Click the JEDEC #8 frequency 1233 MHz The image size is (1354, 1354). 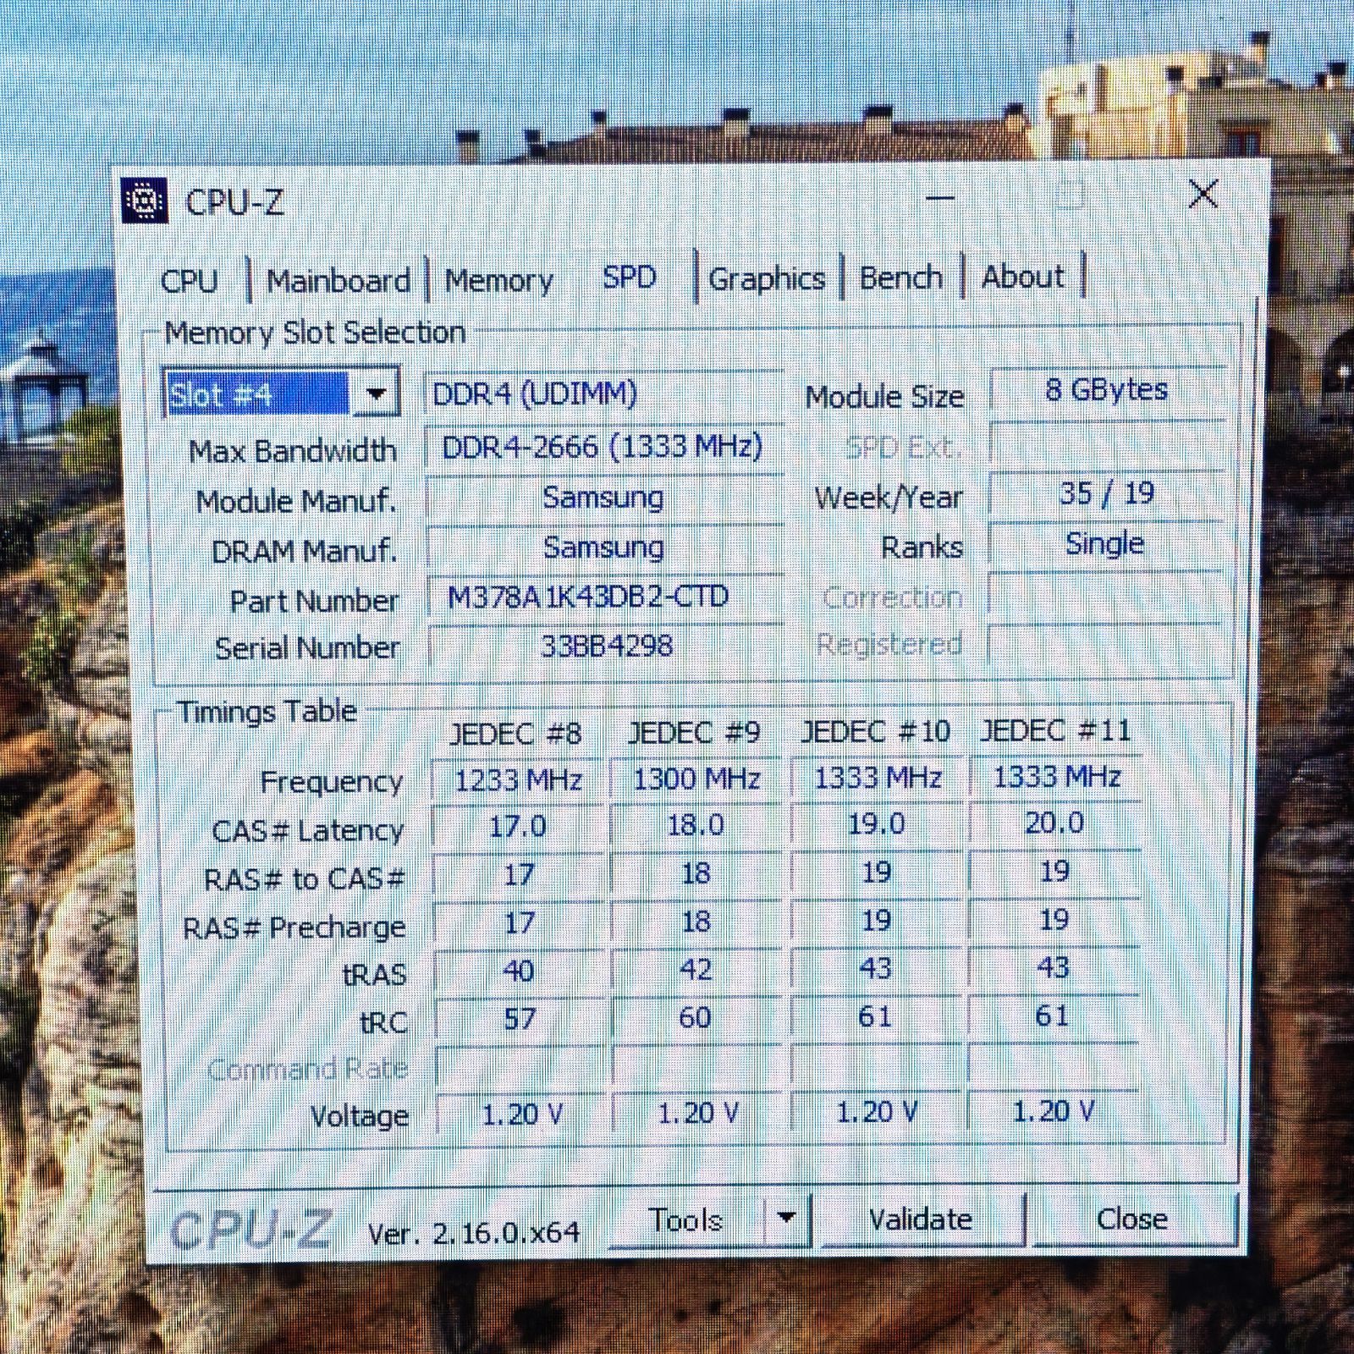pyautogui.click(x=518, y=780)
